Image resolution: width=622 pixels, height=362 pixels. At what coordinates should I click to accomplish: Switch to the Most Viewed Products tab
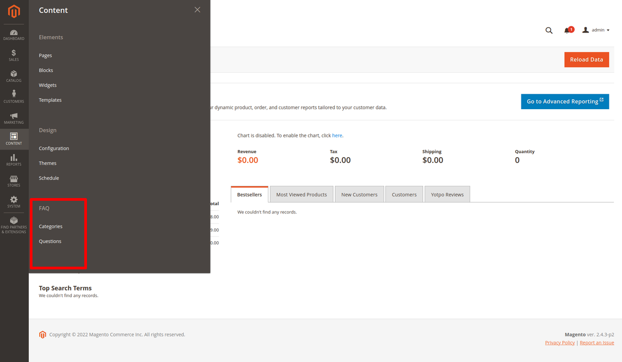pyautogui.click(x=301, y=194)
